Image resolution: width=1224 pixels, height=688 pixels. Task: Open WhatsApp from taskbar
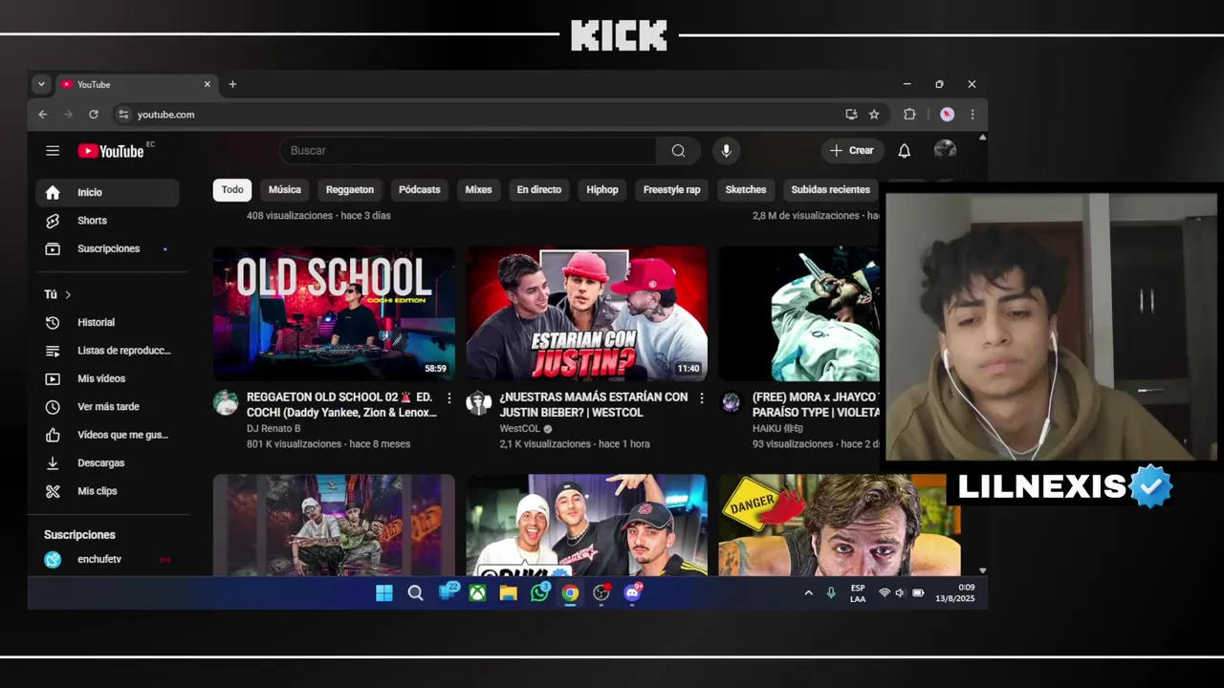click(539, 593)
